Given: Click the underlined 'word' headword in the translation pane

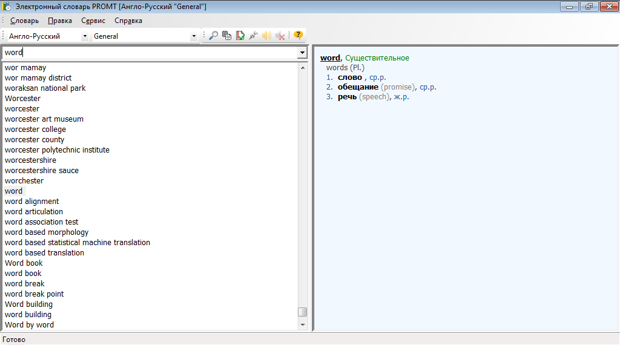Looking at the screenshot, I should click(x=330, y=57).
